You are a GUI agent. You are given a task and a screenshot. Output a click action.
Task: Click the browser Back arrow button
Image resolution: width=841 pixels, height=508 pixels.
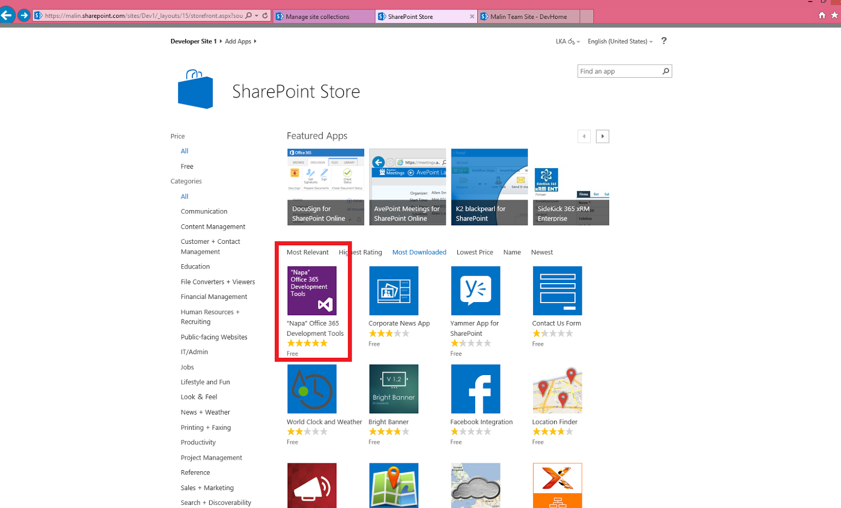(x=7, y=15)
